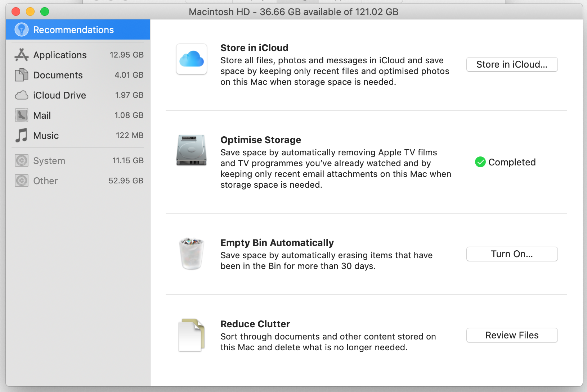Click the Applications sidebar icon
The image size is (587, 392).
(x=22, y=55)
